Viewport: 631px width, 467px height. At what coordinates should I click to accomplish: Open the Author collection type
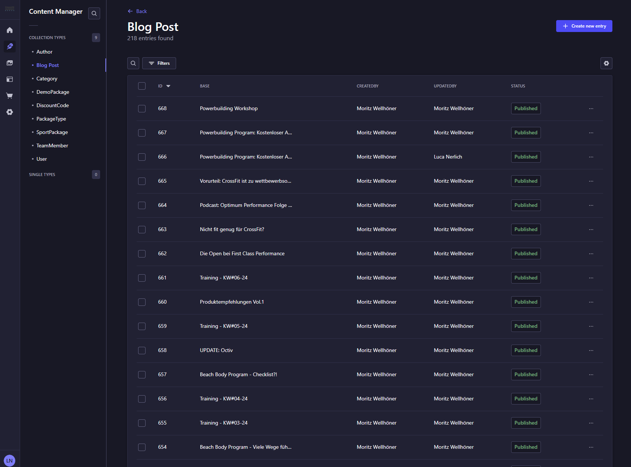click(44, 52)
